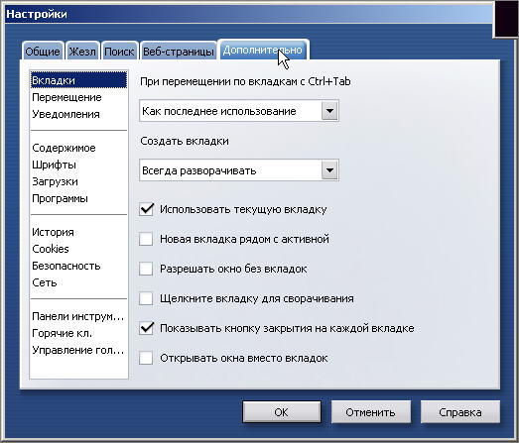Click the Отменить button

(371, 412)
